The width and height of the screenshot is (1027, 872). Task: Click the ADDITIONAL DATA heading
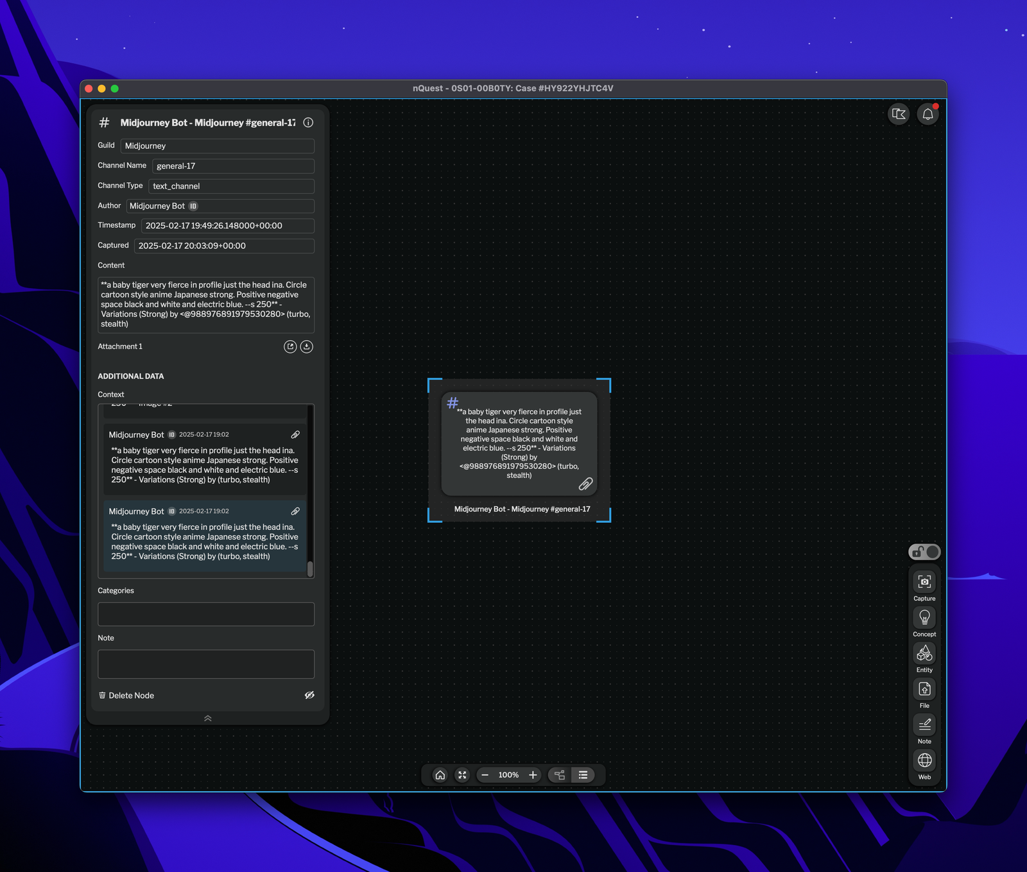[x=130, y=376]
